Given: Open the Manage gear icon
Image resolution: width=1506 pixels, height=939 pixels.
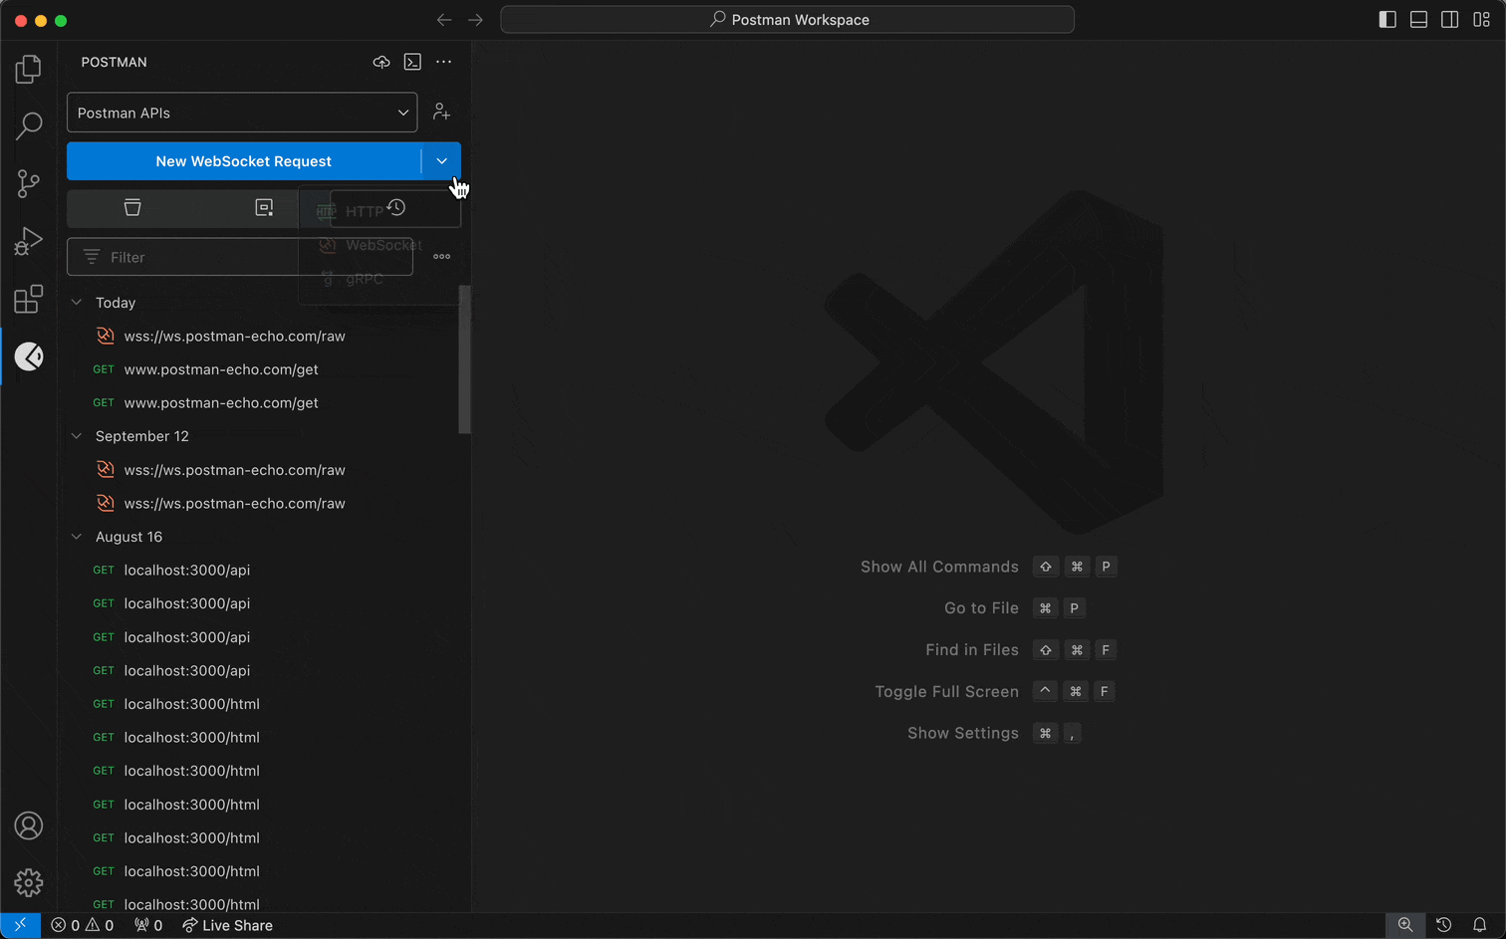Looking at the screenshot, I should 29,882.
